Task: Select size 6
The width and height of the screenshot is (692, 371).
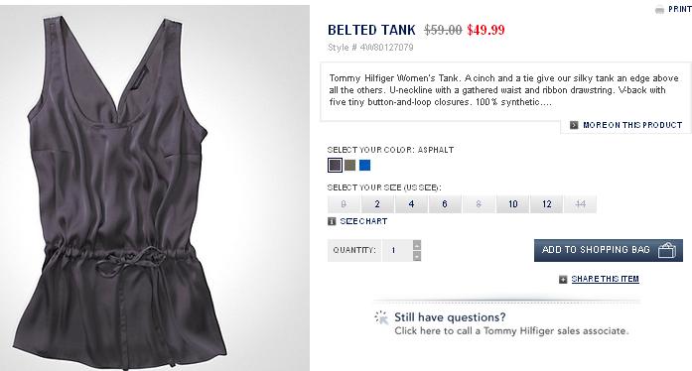Action: [x=445, y=204]
